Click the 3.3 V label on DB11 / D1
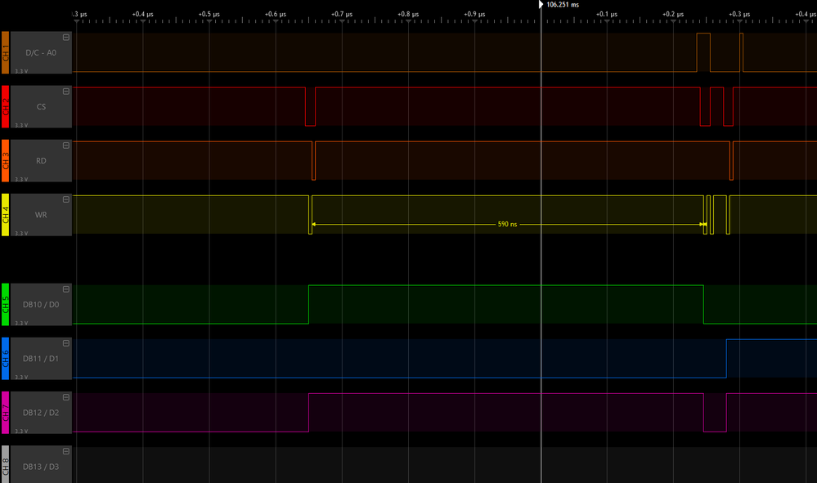817x483 pixels. coord(21,378)
